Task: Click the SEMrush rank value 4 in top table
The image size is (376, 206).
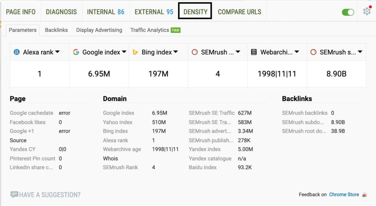Action: (x=217, y=73)
